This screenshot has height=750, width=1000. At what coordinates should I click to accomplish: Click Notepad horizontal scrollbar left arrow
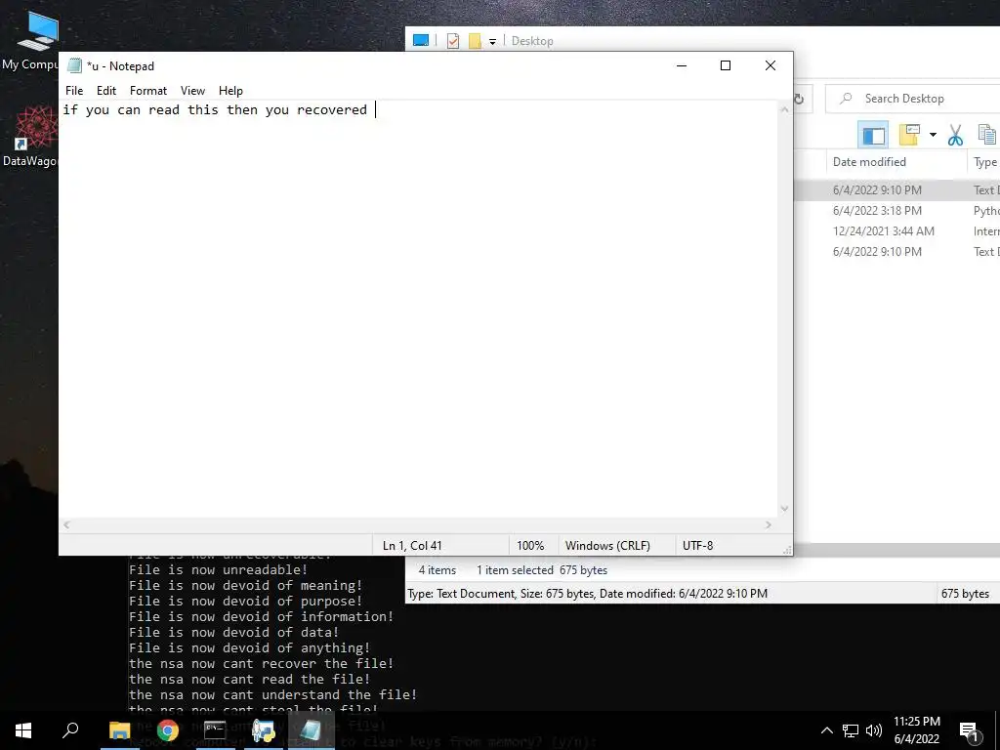coord(66,524)
